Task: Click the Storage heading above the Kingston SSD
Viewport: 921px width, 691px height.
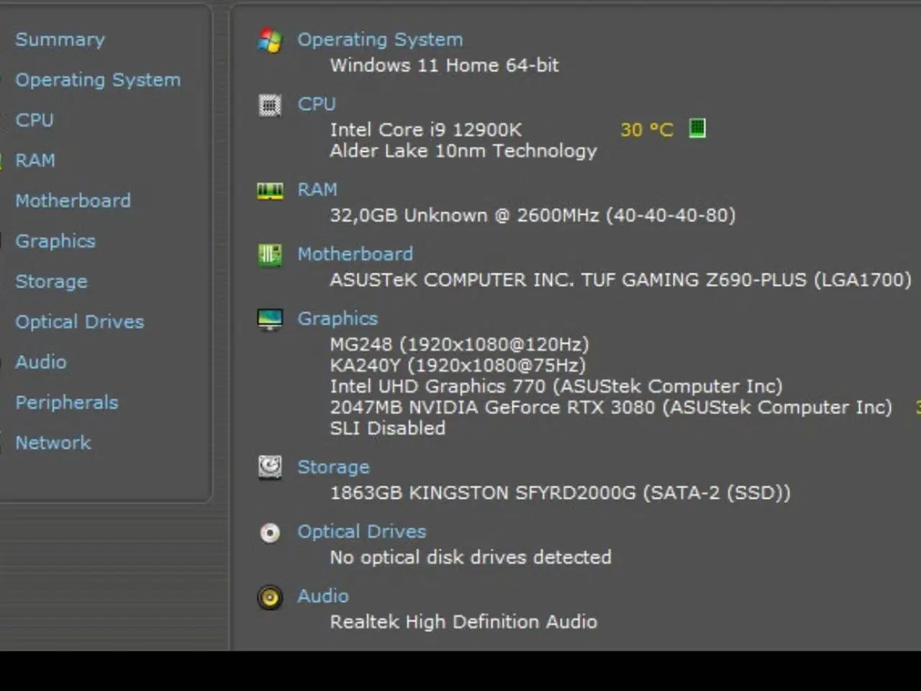Action: [x=333, y=467]
